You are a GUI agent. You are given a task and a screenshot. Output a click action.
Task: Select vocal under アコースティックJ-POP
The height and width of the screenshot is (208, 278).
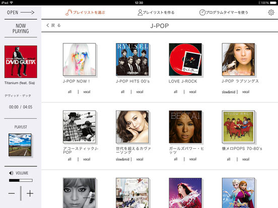pos(87,159)
